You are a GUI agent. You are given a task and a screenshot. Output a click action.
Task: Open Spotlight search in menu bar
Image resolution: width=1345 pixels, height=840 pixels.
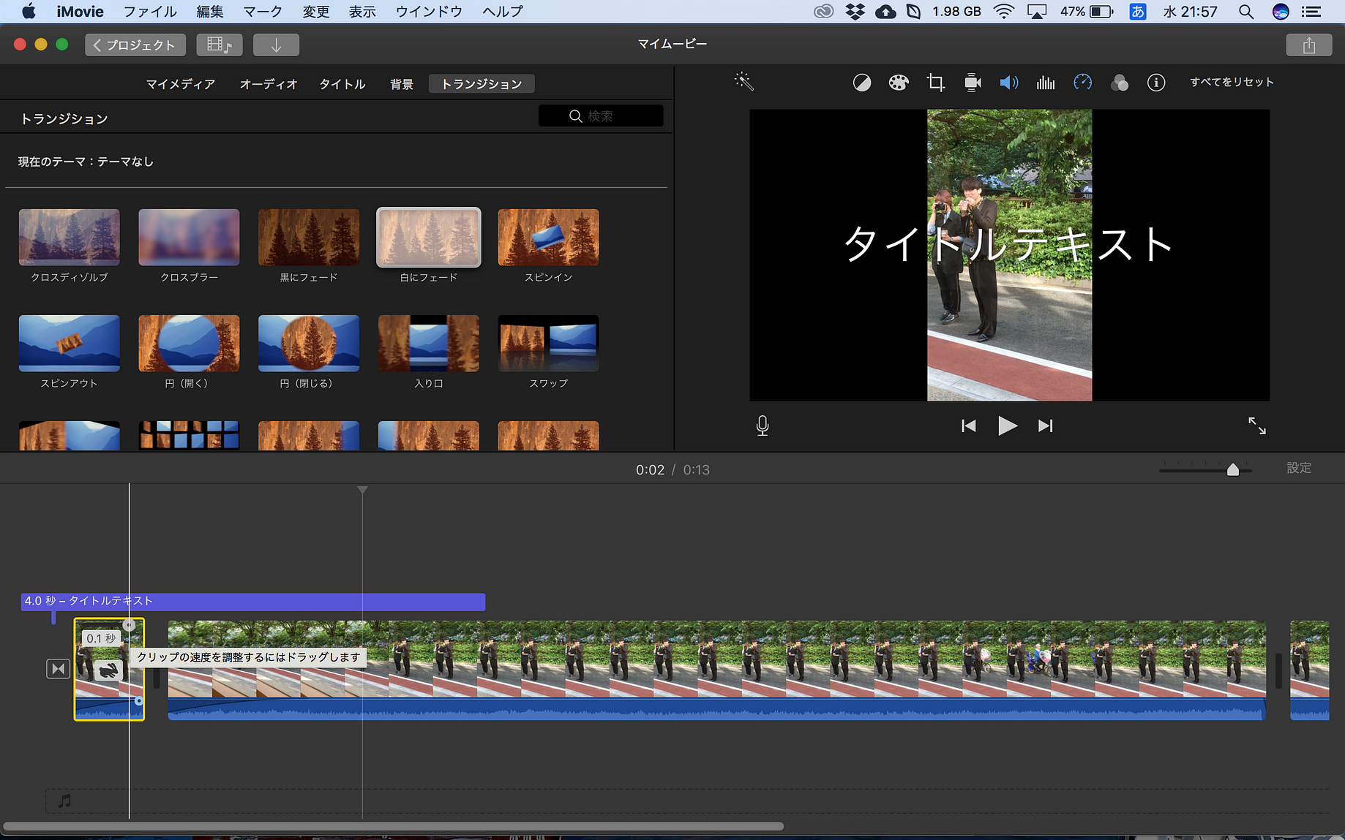click(1245, 12)
